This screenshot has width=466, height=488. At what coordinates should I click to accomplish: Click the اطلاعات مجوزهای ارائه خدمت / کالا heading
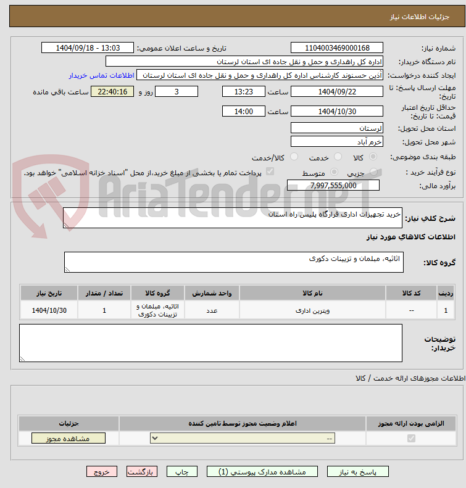click(x=410, y=378)
